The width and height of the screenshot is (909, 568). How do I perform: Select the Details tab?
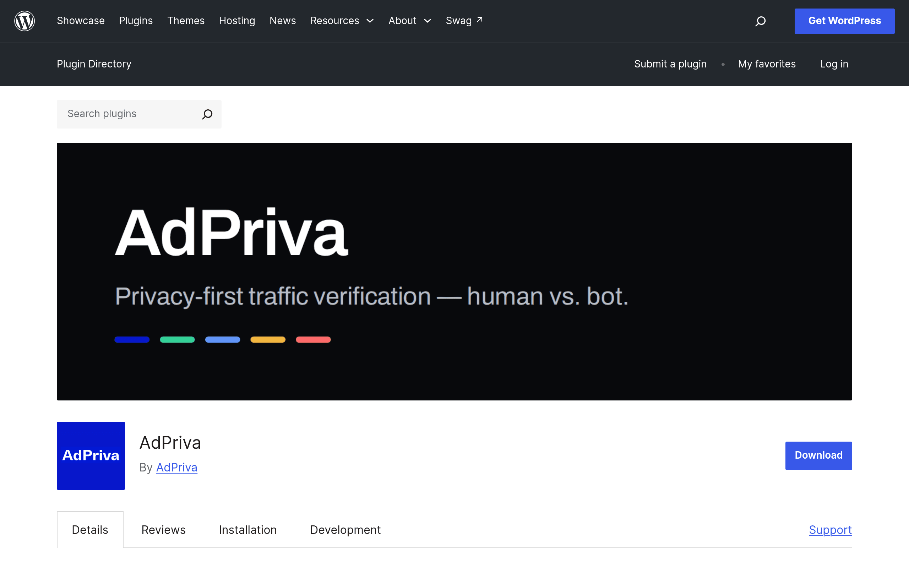90,530
